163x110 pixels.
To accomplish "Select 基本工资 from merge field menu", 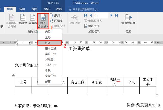I will [50, 49].
